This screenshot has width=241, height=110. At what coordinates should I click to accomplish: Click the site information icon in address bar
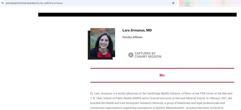click(2, 3)
